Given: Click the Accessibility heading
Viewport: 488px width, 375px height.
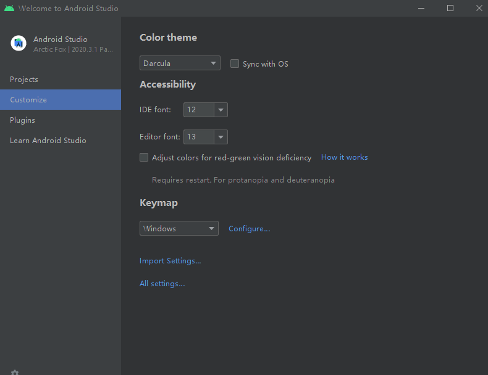Looking at the screenshot, I should [x=168, y=84].
